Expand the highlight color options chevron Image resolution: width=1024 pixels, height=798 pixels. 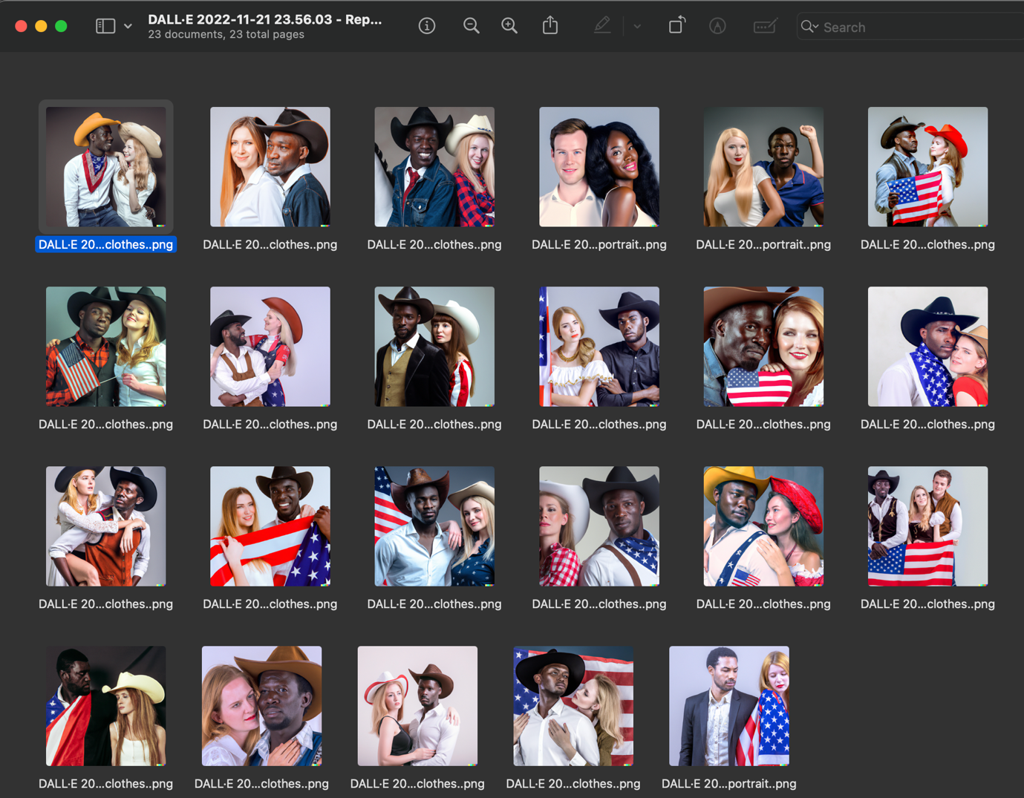click(637, 26)
